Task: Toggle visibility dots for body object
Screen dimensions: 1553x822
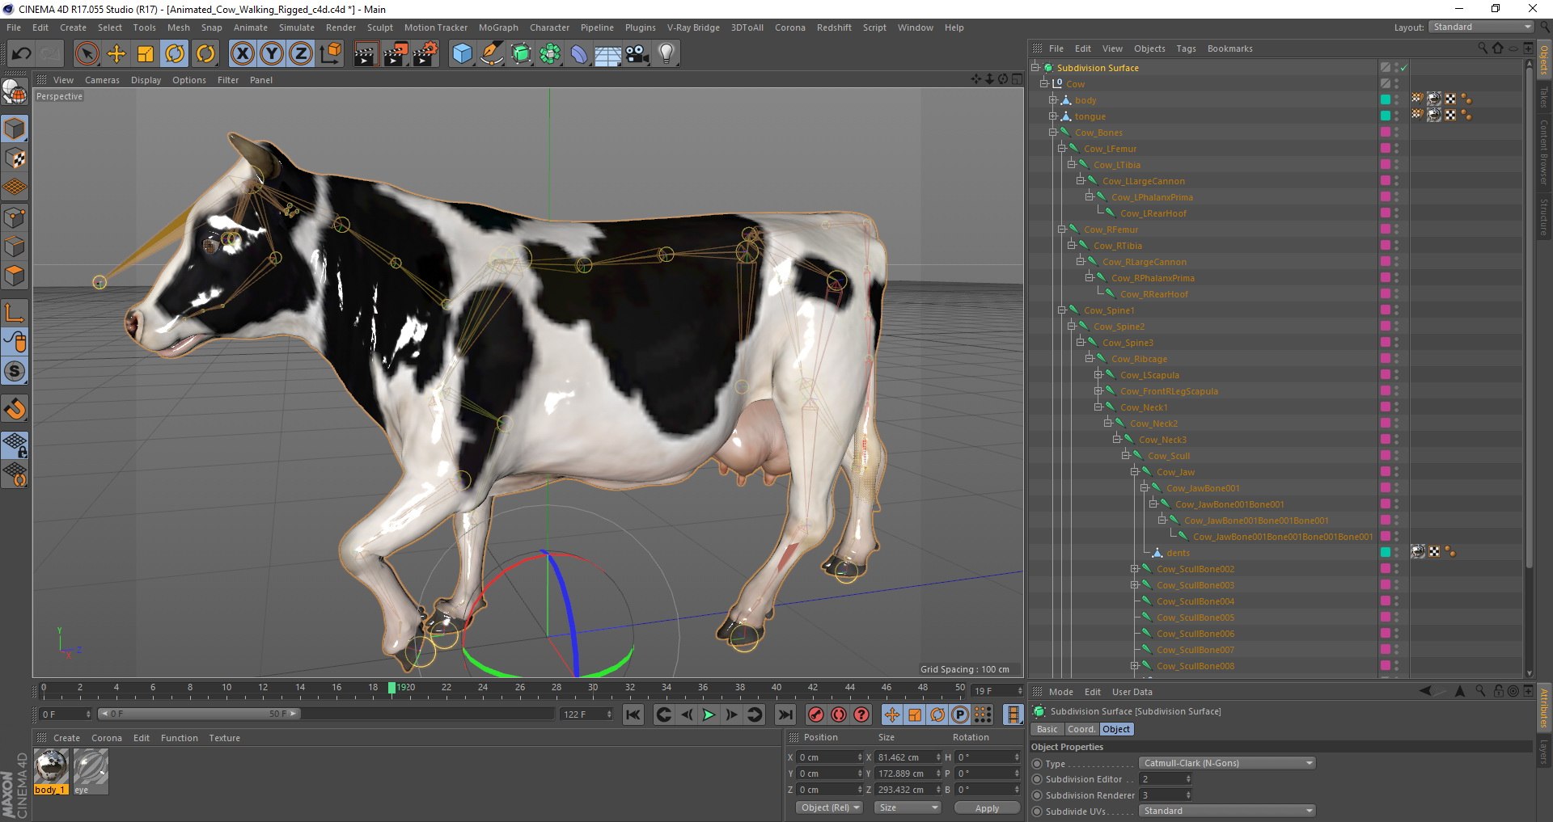Action: pos(1397,100)
